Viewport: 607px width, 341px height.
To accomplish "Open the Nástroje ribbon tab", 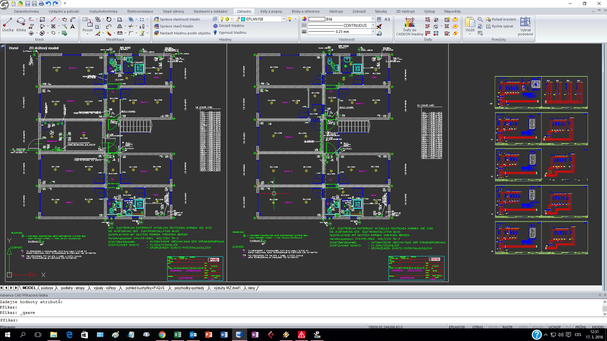I will coord(336,11).
